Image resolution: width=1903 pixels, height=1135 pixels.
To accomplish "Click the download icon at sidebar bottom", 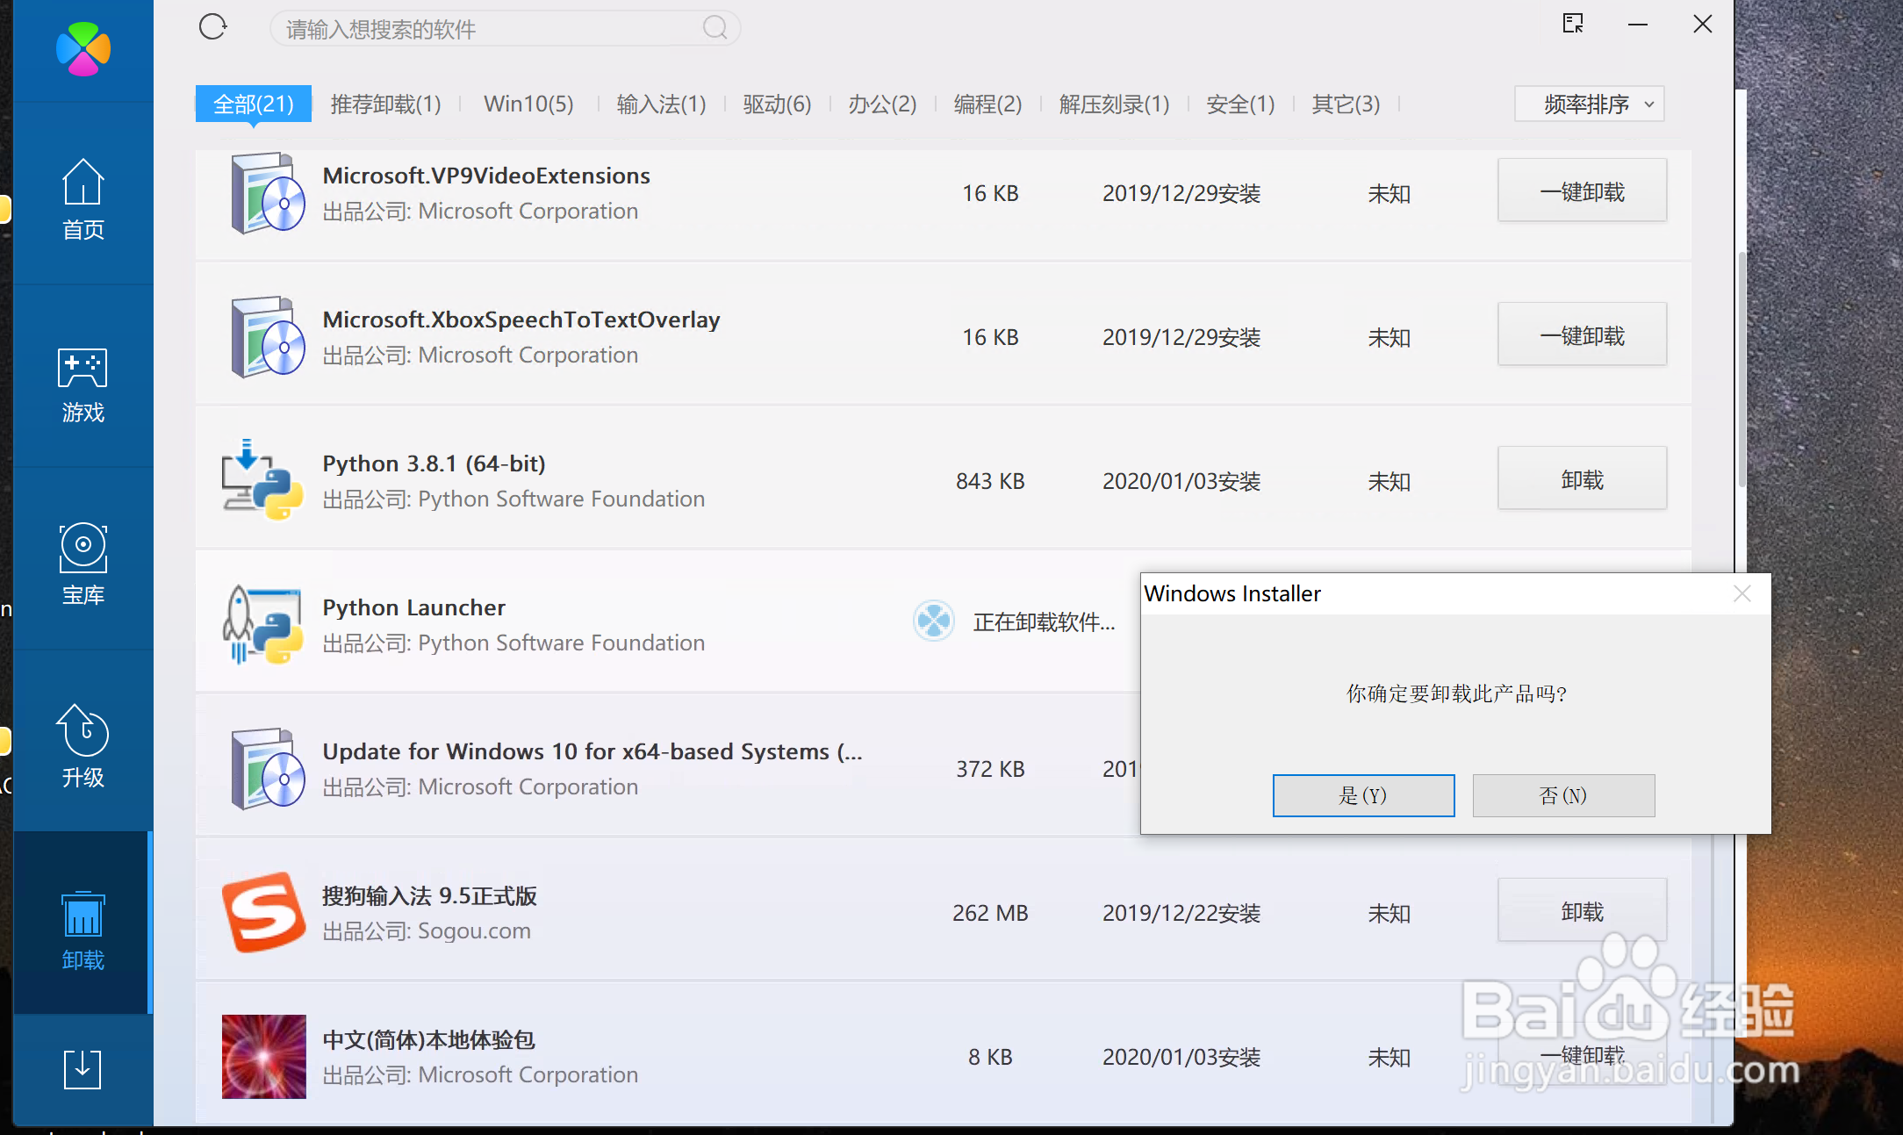I will (x=83, y=1069).
